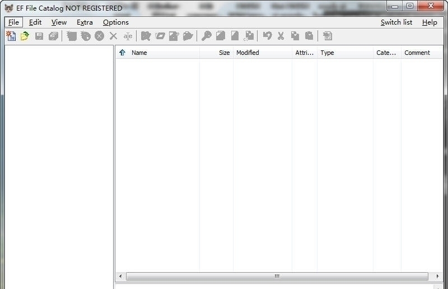Screen dimensions: 448x289
Task: Minimize the EF File Catalog window
Action: (x=395, y=6)
